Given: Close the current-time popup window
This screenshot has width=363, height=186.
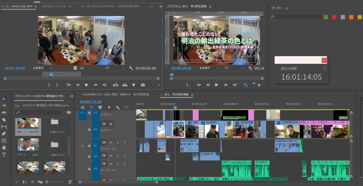Looking at the screenshot, I should tap(324, 60).
